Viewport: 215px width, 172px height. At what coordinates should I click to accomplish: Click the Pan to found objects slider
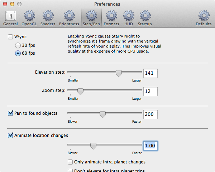click(x=102, y=114)
